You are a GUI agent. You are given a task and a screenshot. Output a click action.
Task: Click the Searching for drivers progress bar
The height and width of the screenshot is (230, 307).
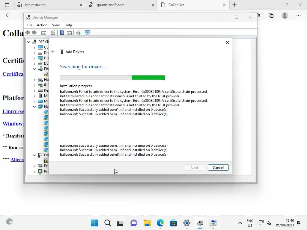[x=112, y=78]
